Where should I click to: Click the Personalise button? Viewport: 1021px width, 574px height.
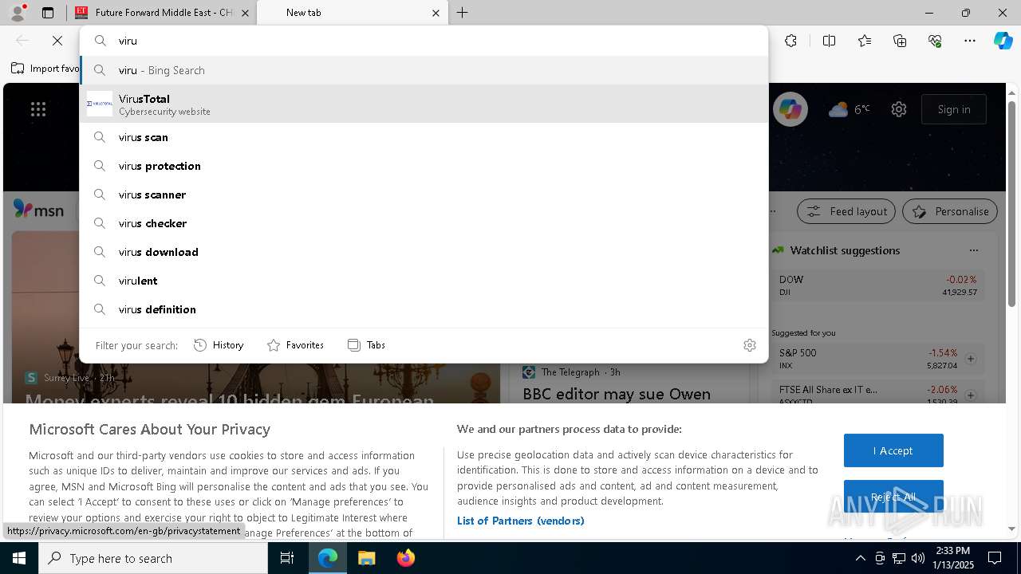pos(950,211)
